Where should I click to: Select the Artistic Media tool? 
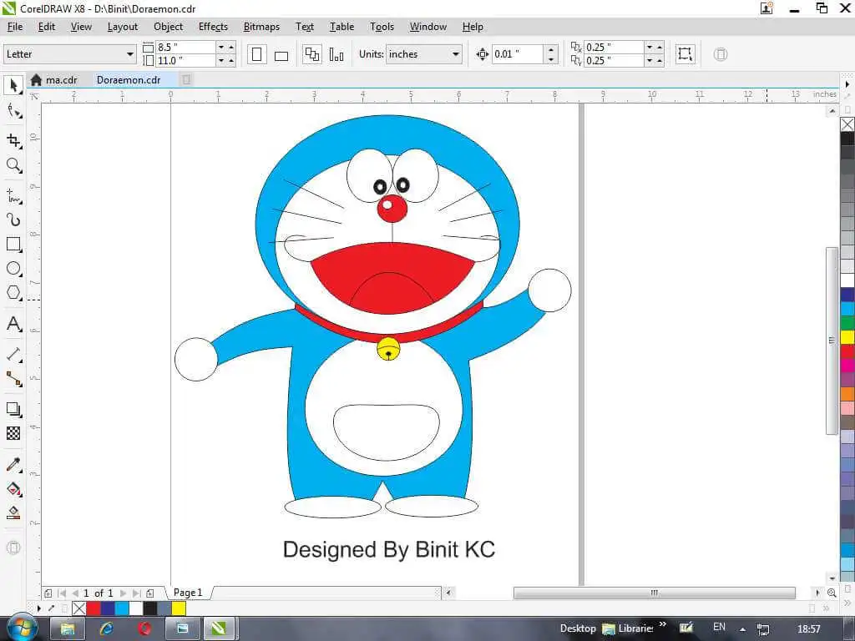tap(13, 220)
